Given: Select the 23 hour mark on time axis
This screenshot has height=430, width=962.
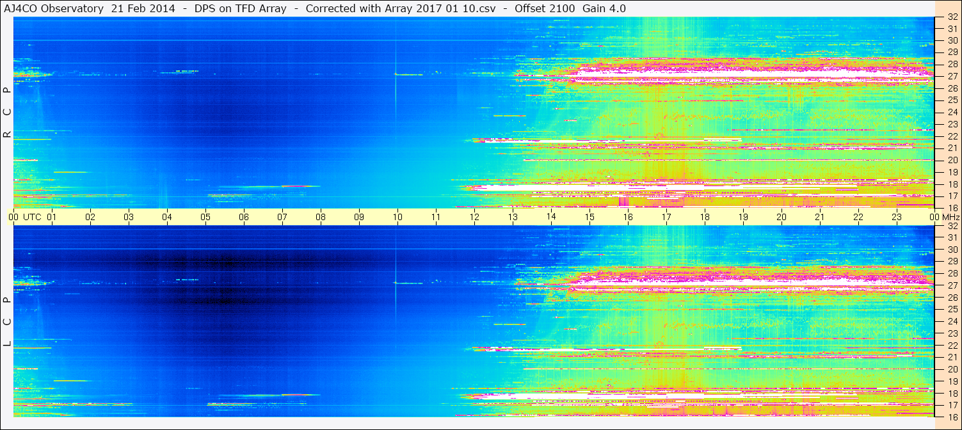Looking at the screenshot, I should [x=897, y=217].
